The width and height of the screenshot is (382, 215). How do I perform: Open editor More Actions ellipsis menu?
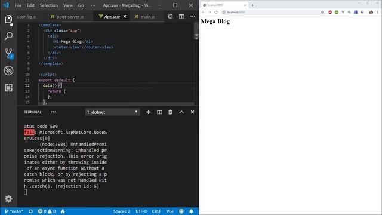[192, 16]
